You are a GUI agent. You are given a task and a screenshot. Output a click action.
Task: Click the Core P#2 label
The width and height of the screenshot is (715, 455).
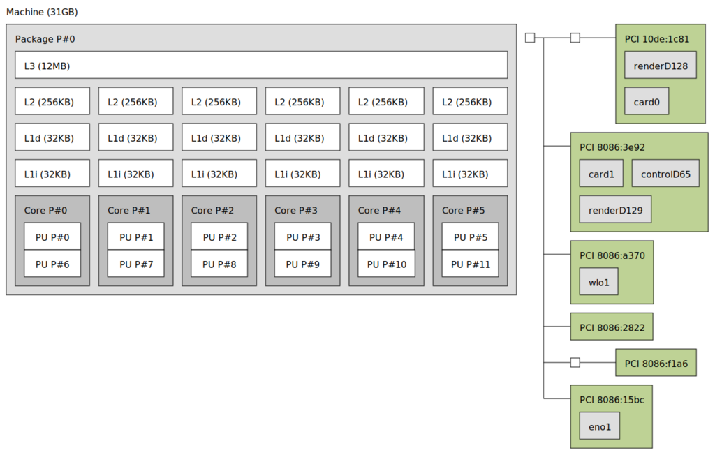pos(212,211)
